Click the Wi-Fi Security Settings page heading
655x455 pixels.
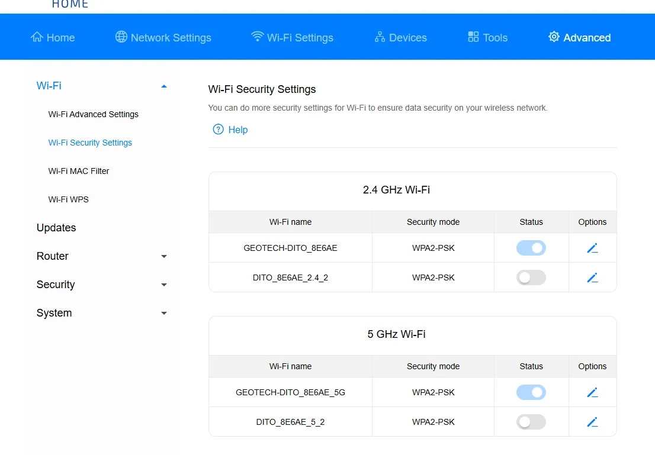click(262, 89)
